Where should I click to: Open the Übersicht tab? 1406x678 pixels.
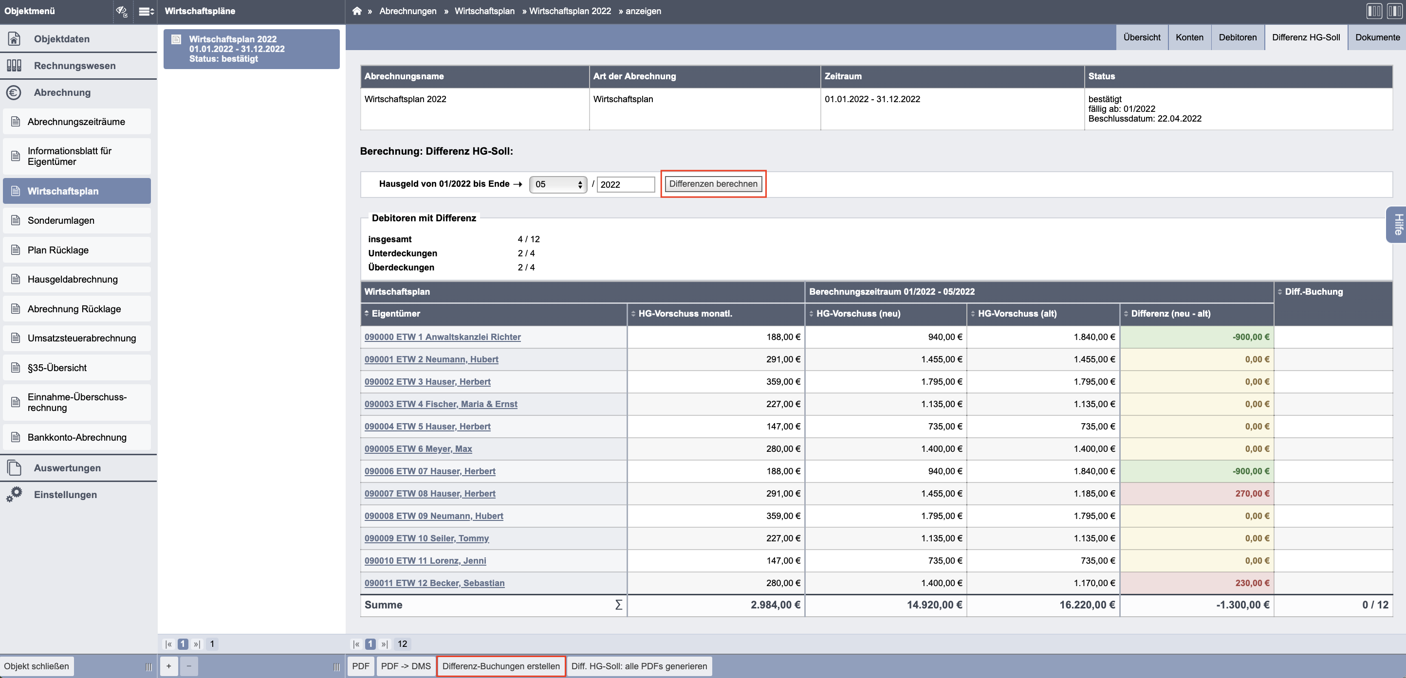click(x=1142, y=37)
